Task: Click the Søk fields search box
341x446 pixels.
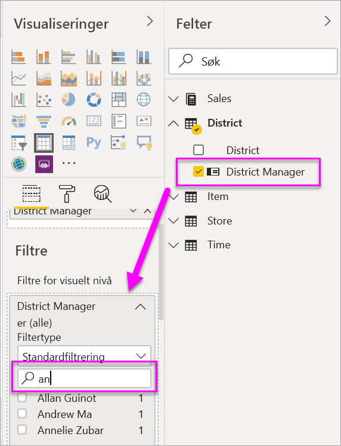Action: point(253,61)
